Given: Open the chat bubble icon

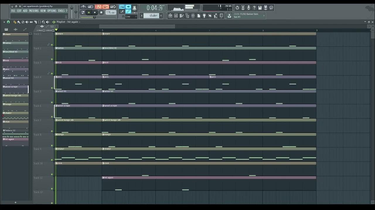Looking at the screenshot, I should [271, 8].
